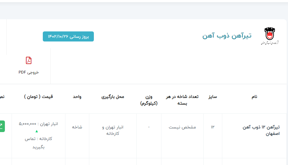Viewport: 288px width, 165px height.
Task: Click the red PDF file icon
Action: (29, 60)
